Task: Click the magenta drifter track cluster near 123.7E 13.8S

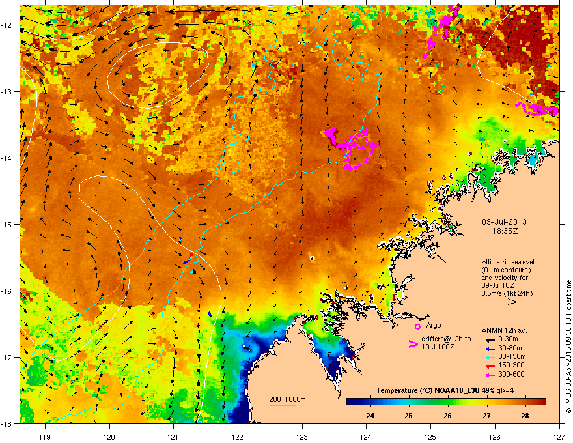Action: [352, 149]
